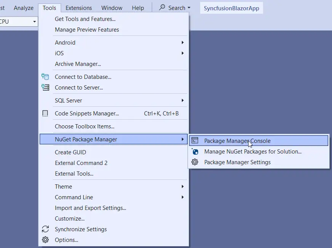Open the Extensions menu
332x248 pixels.
click(79, 8)
